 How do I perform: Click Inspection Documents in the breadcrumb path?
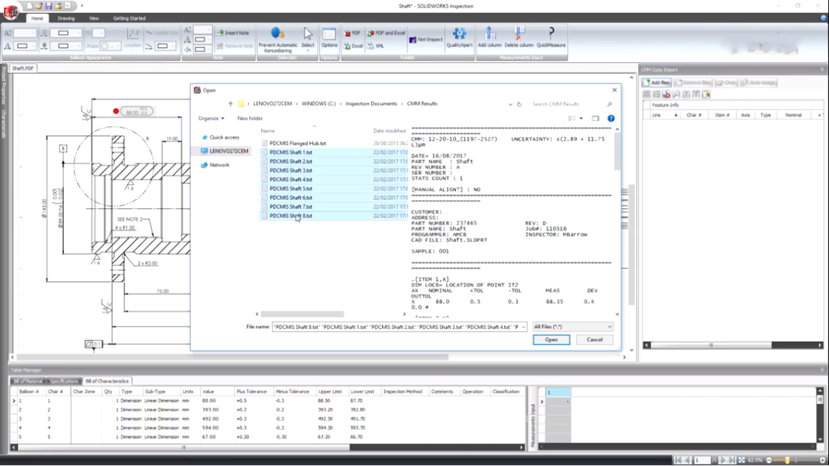(372, 104)
